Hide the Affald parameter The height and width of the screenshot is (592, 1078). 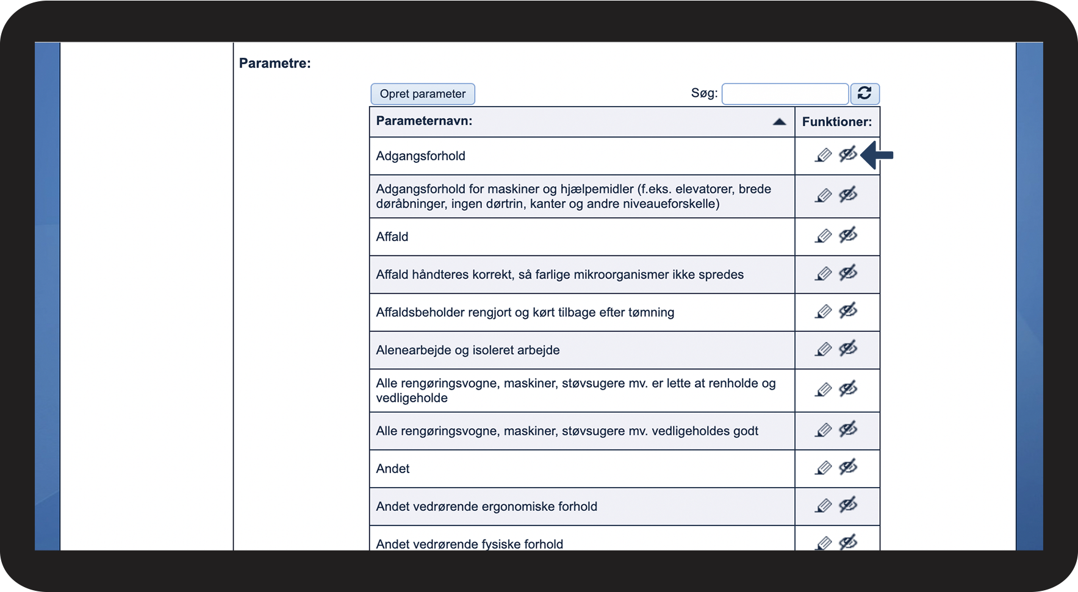pos(848,235)
